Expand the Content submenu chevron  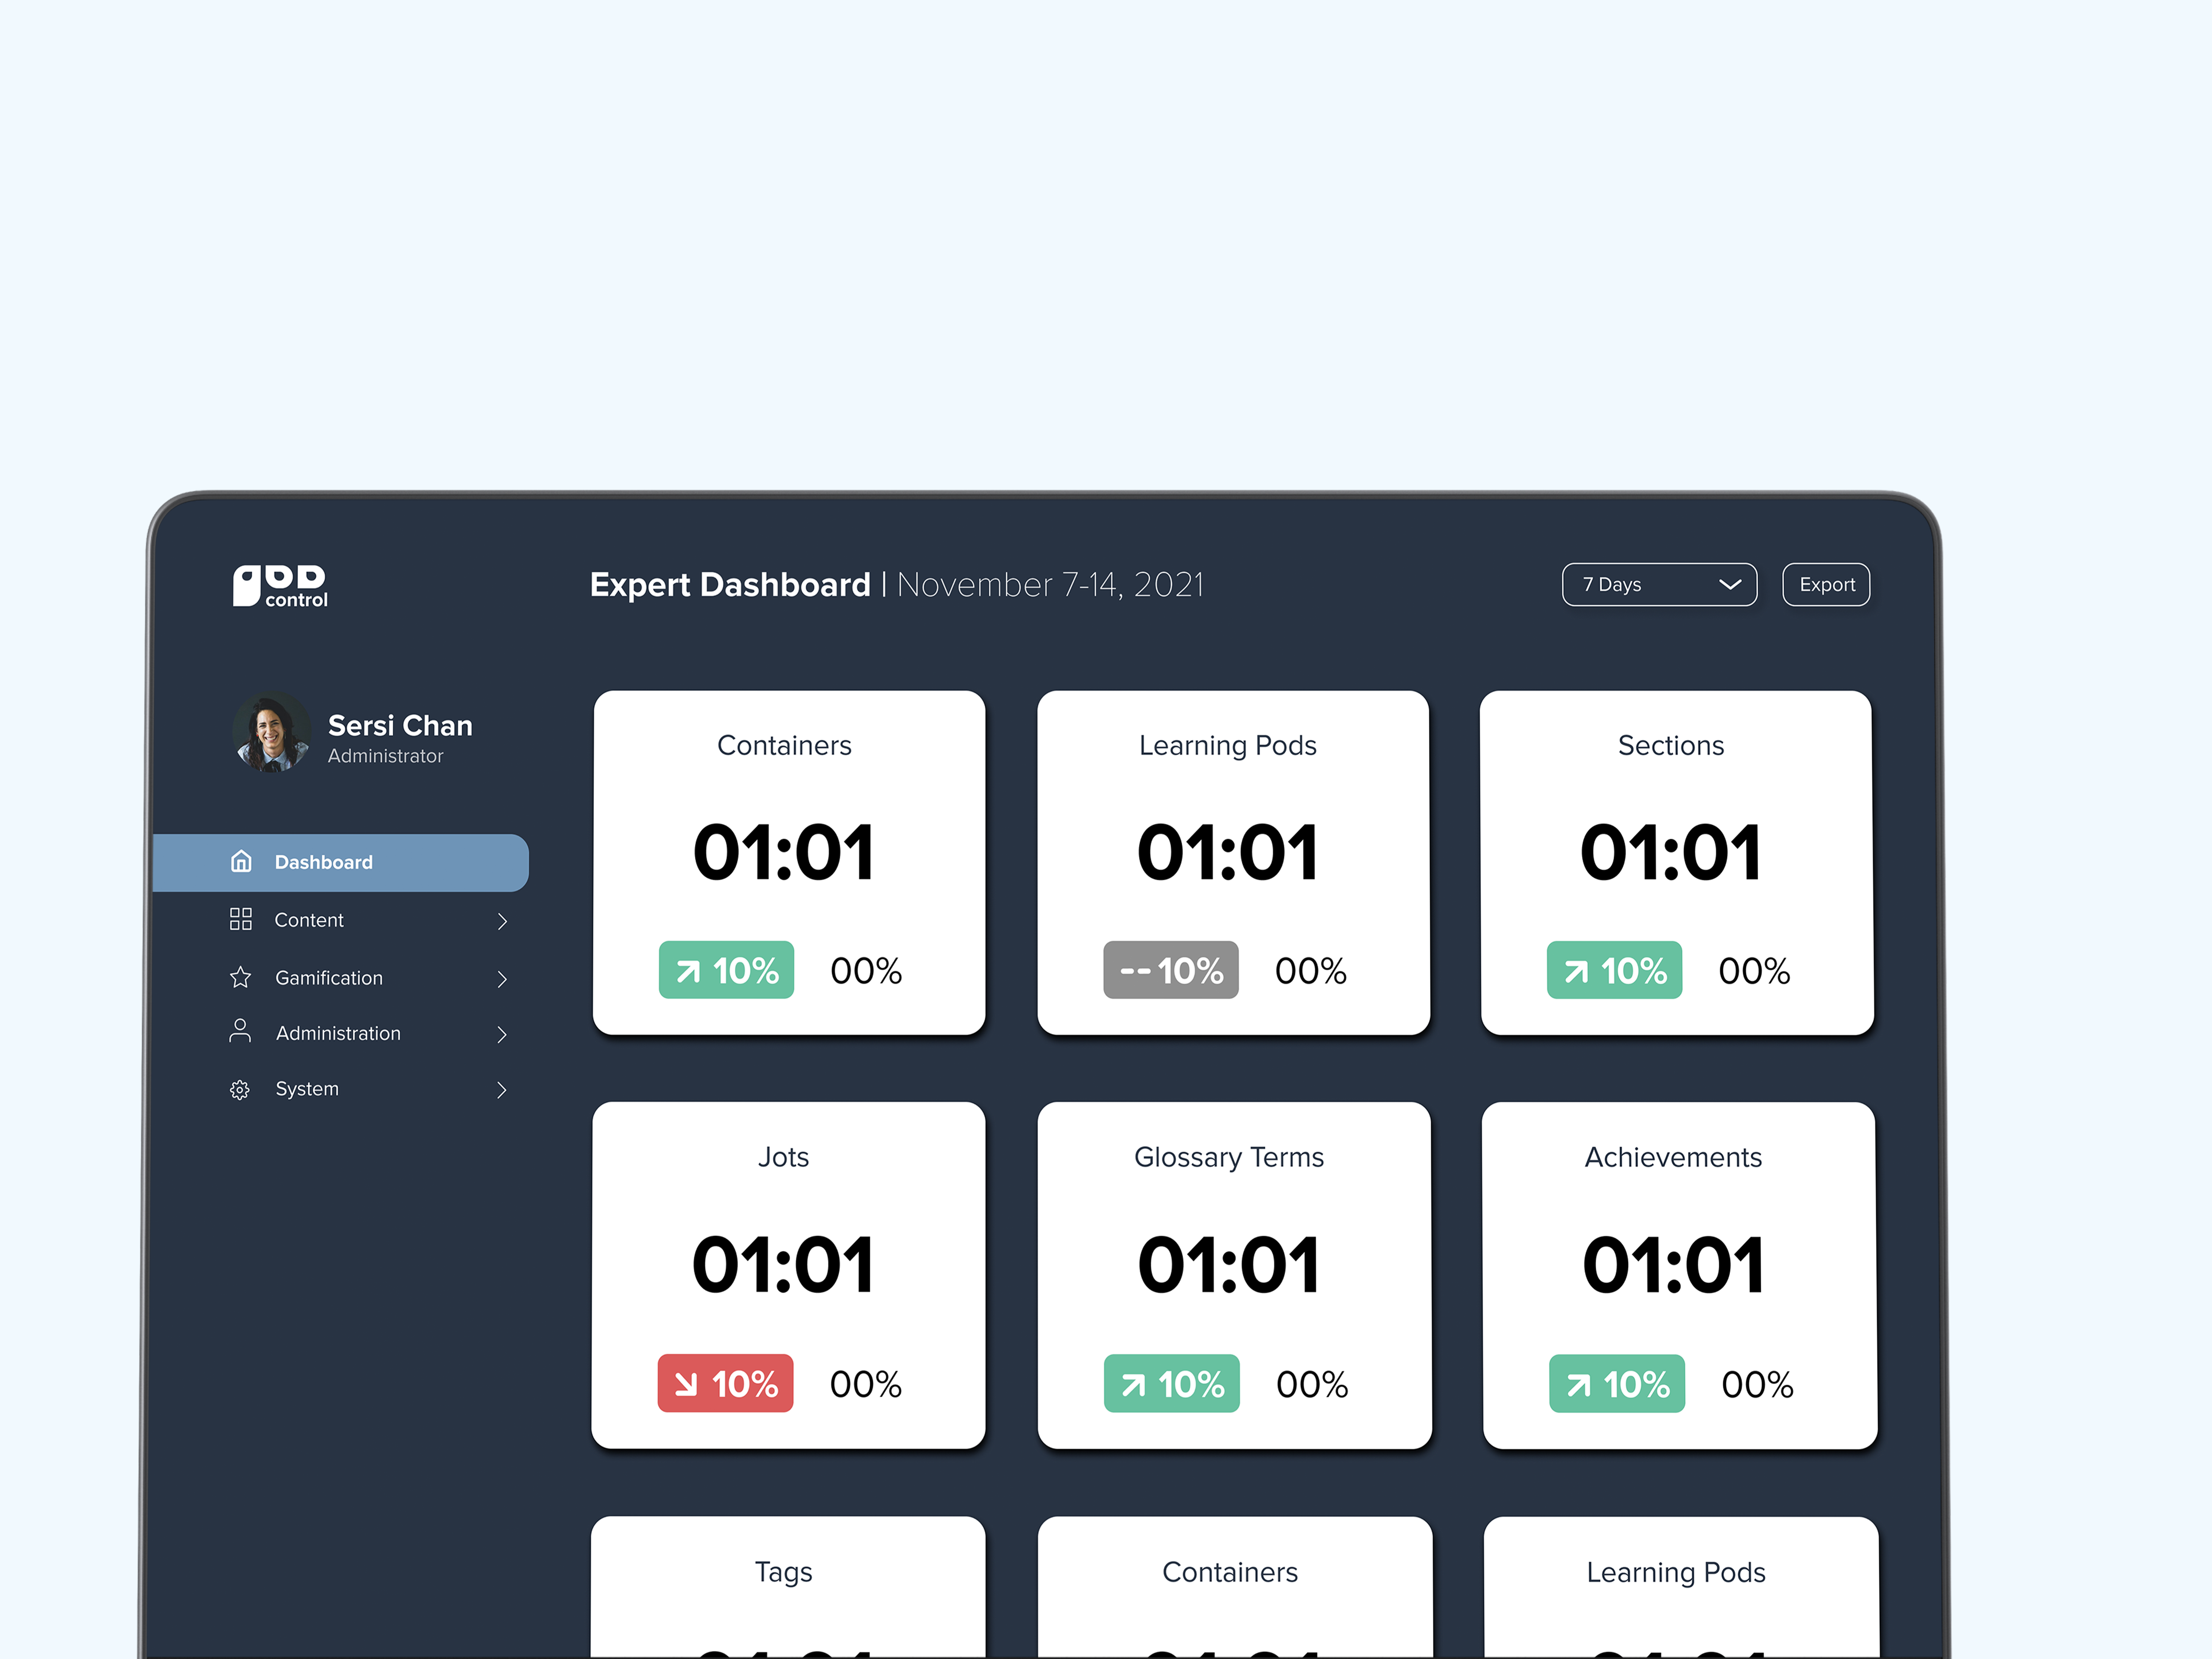[x=502, y=921]
